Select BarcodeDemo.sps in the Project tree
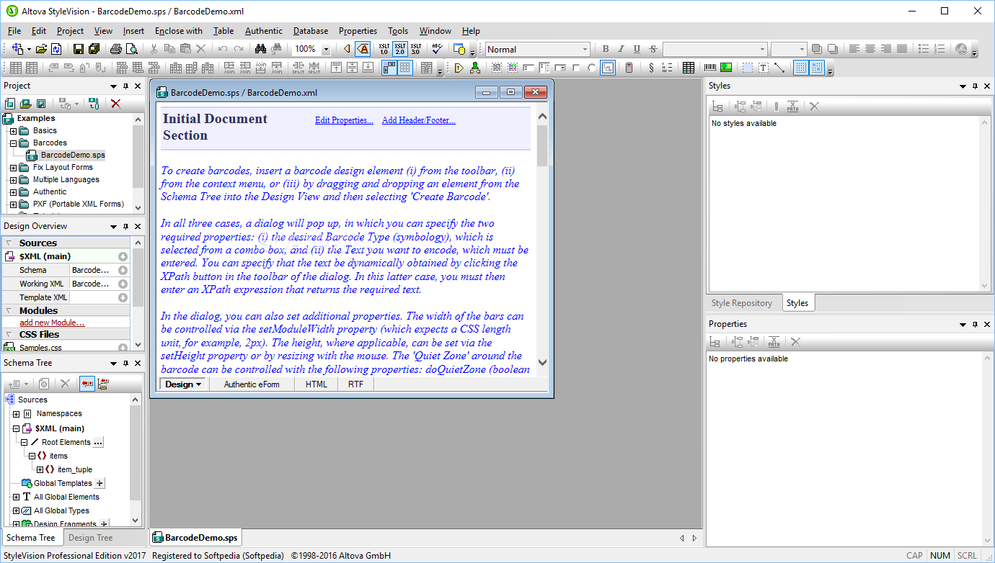 [x=73, y=155]
